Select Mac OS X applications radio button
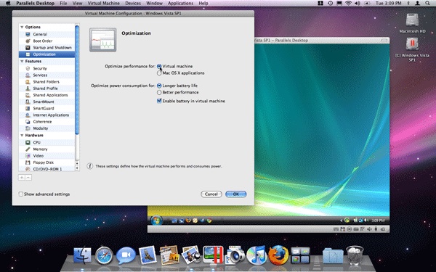This screenshot has height=272, width=436. pyautogui.click(x=159, y=73)
